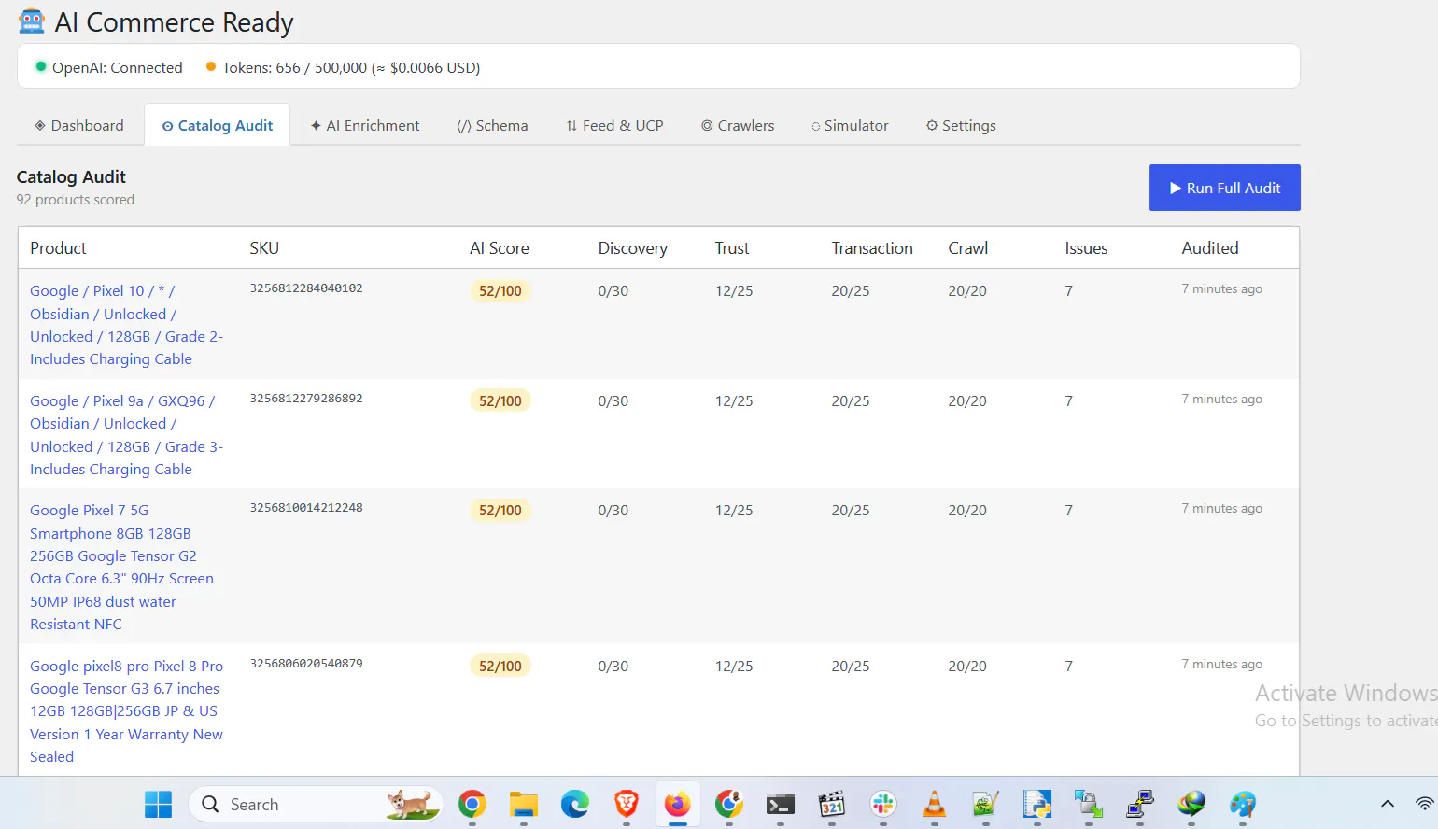
Task: Click the Crawl column header
Action: tap(967, 248)
